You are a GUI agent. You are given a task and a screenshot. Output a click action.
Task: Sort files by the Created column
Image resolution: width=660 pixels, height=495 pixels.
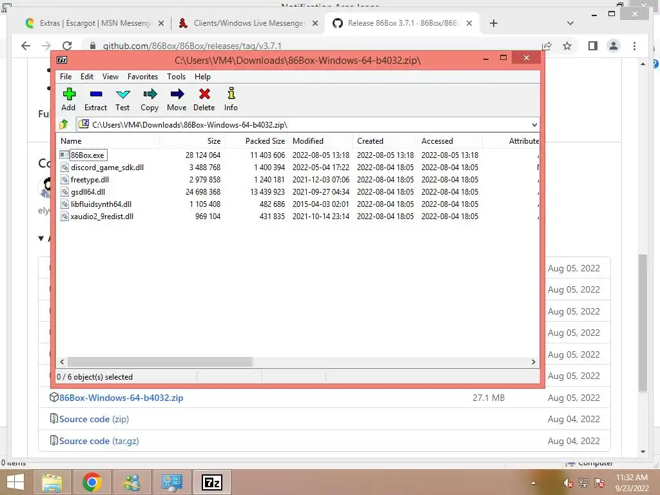point(385,141)
